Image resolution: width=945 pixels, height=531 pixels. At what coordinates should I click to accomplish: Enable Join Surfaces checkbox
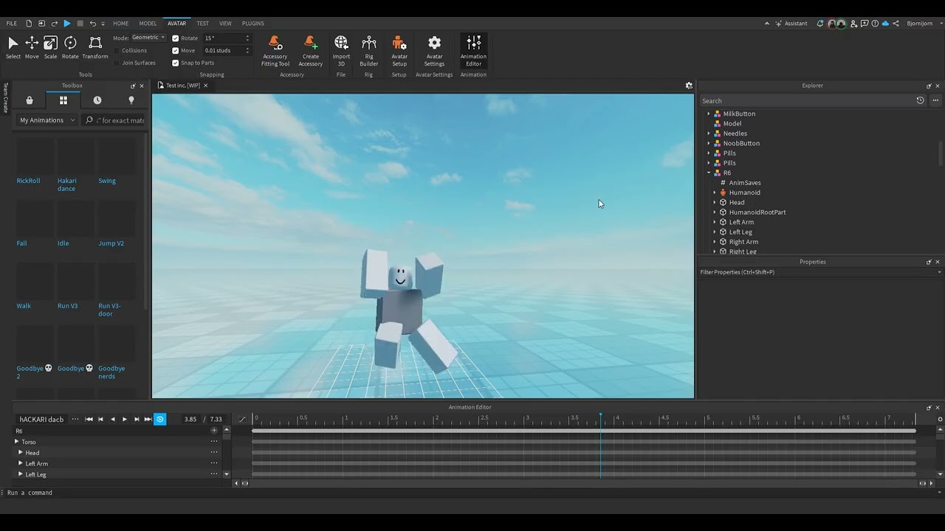117,63
